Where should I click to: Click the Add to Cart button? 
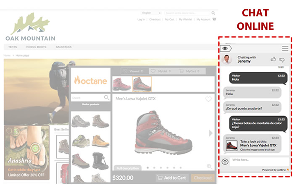click(x=172, y=177)
